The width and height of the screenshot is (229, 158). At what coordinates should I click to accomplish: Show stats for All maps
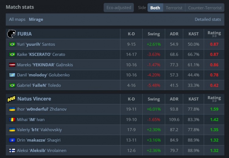tap(17, 20)
